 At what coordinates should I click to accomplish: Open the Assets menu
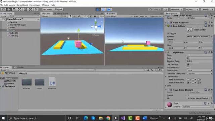click(x=12, y=5)
